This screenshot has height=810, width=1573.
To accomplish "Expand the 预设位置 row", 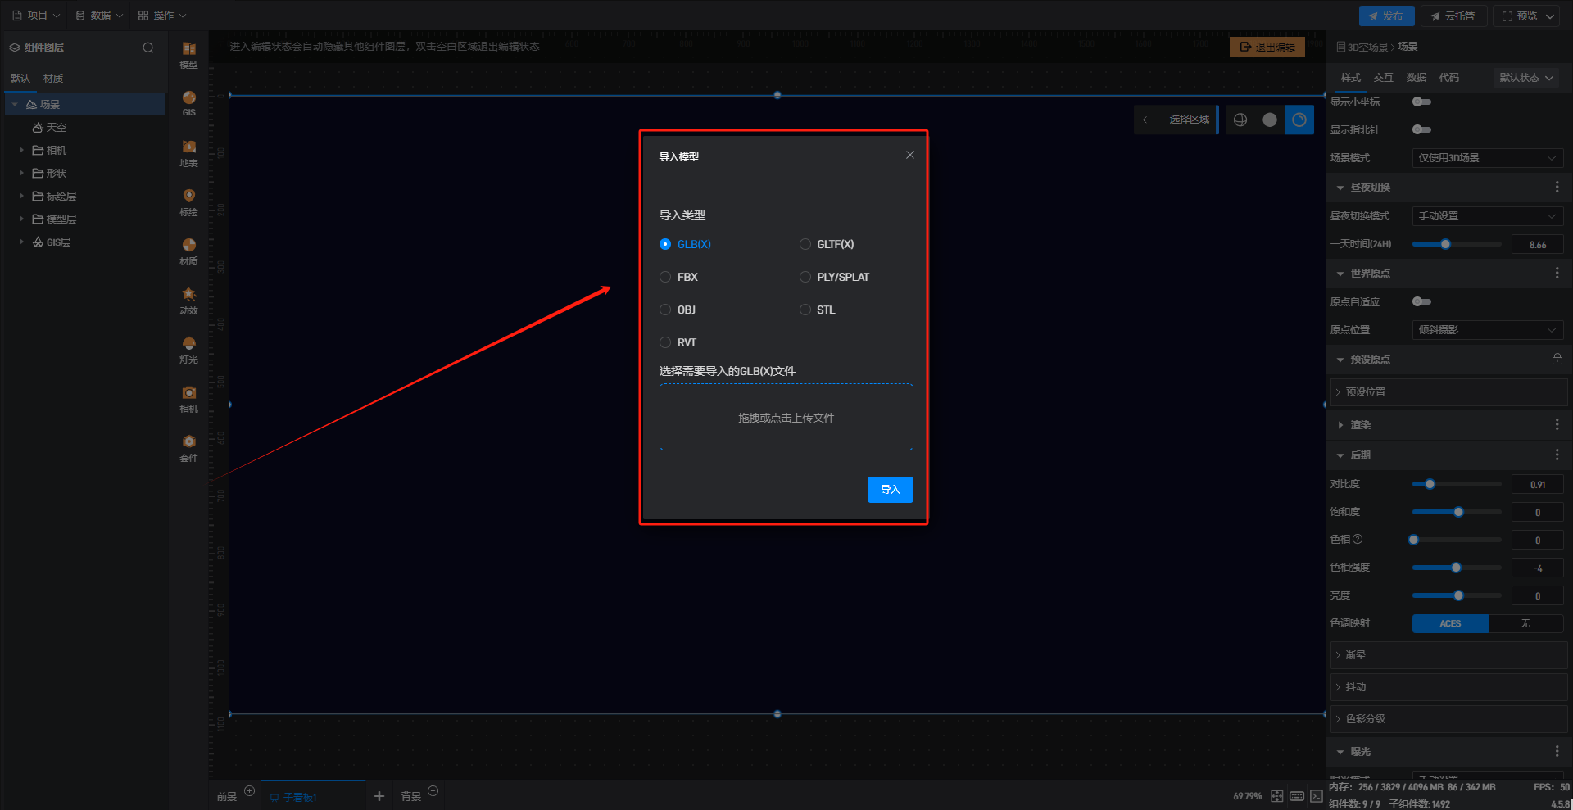I will (x=1448, y=392).
